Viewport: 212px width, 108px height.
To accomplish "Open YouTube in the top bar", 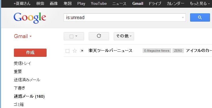I will click(99, 3).
